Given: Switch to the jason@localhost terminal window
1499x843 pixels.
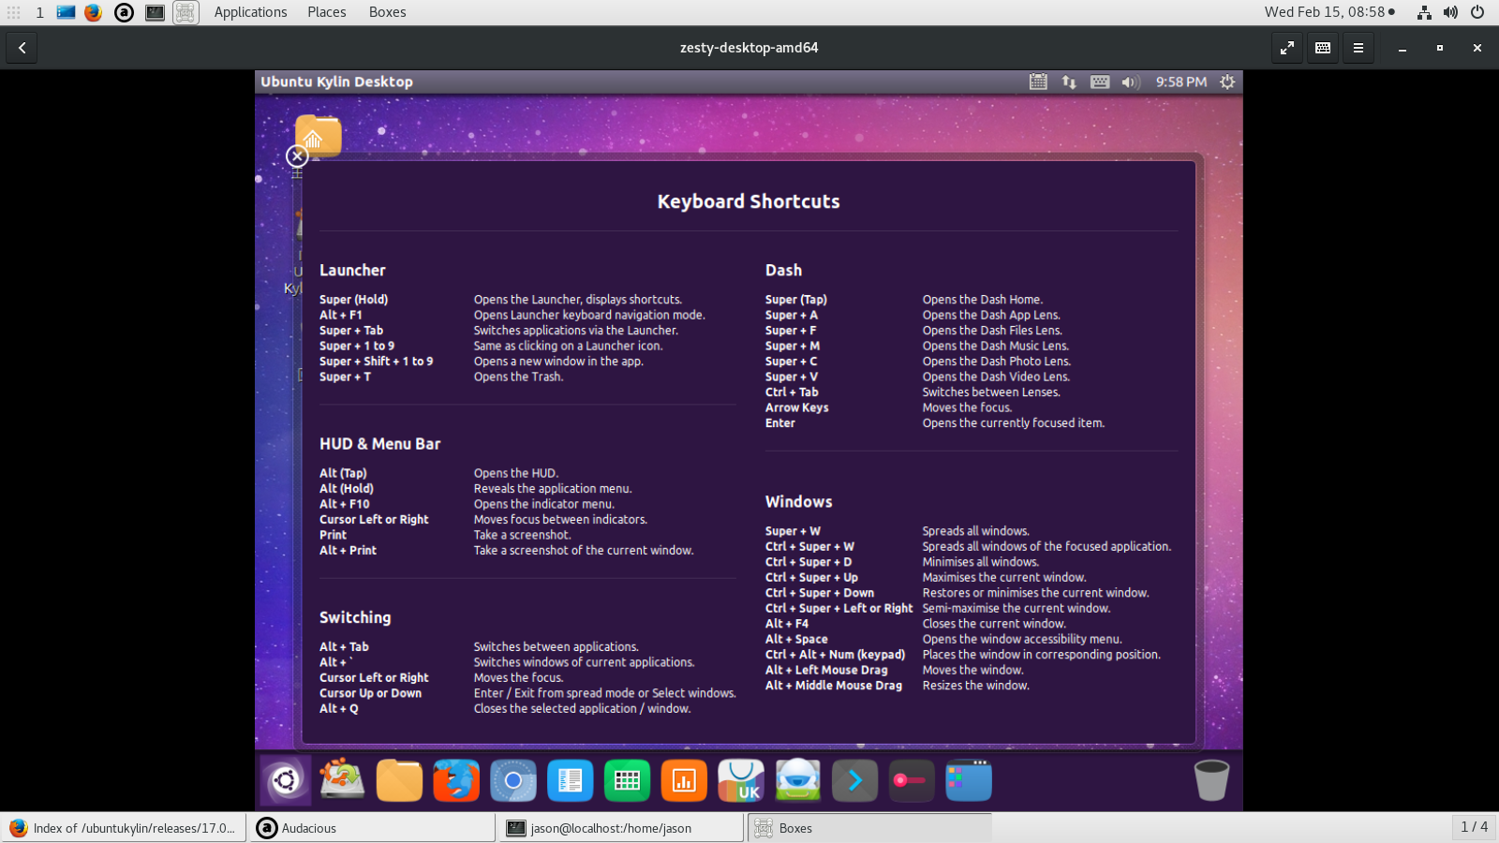Looking at the screenshot, I should (622, 828).
